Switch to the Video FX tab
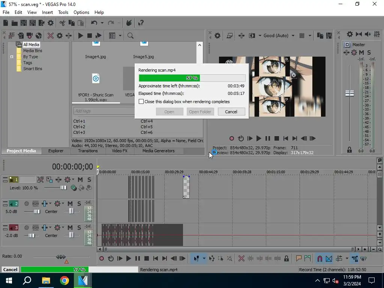This screenshot has width=384, height=288. tap(120, 151)
